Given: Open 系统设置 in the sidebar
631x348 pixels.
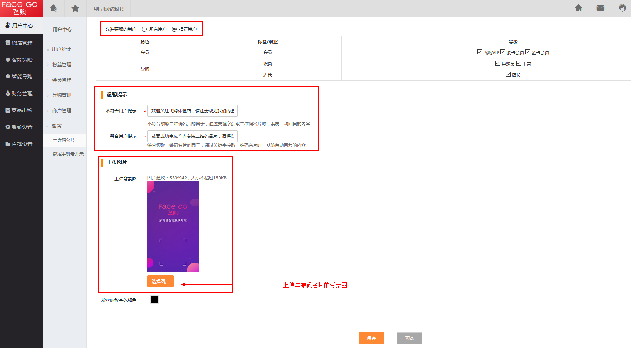Looking at the screenshot, I should click(x=22, y=127).
